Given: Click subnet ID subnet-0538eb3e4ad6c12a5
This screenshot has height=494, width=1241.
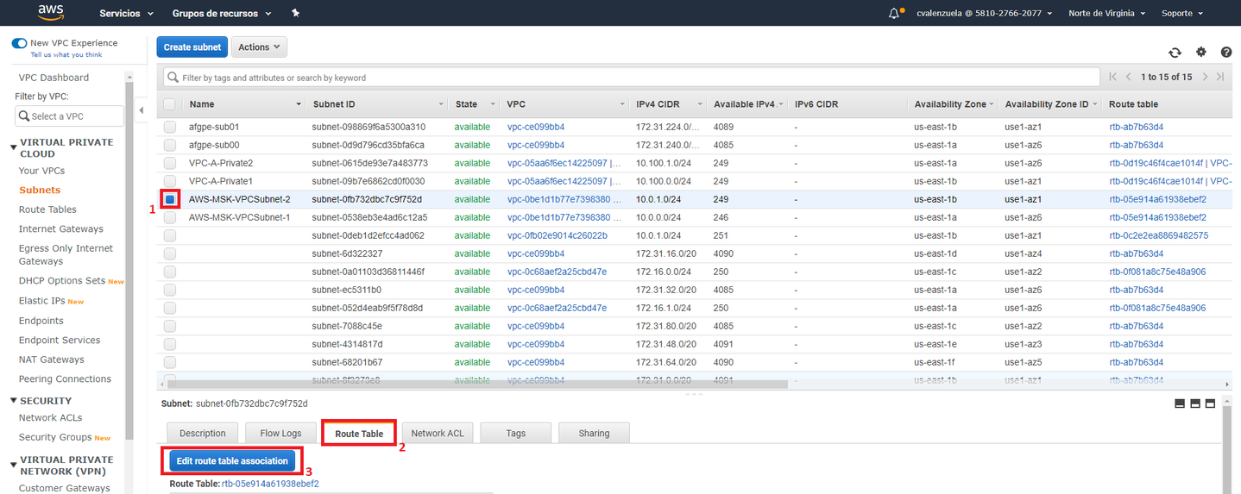Looking at the screenshot, I should pos(370,217).
